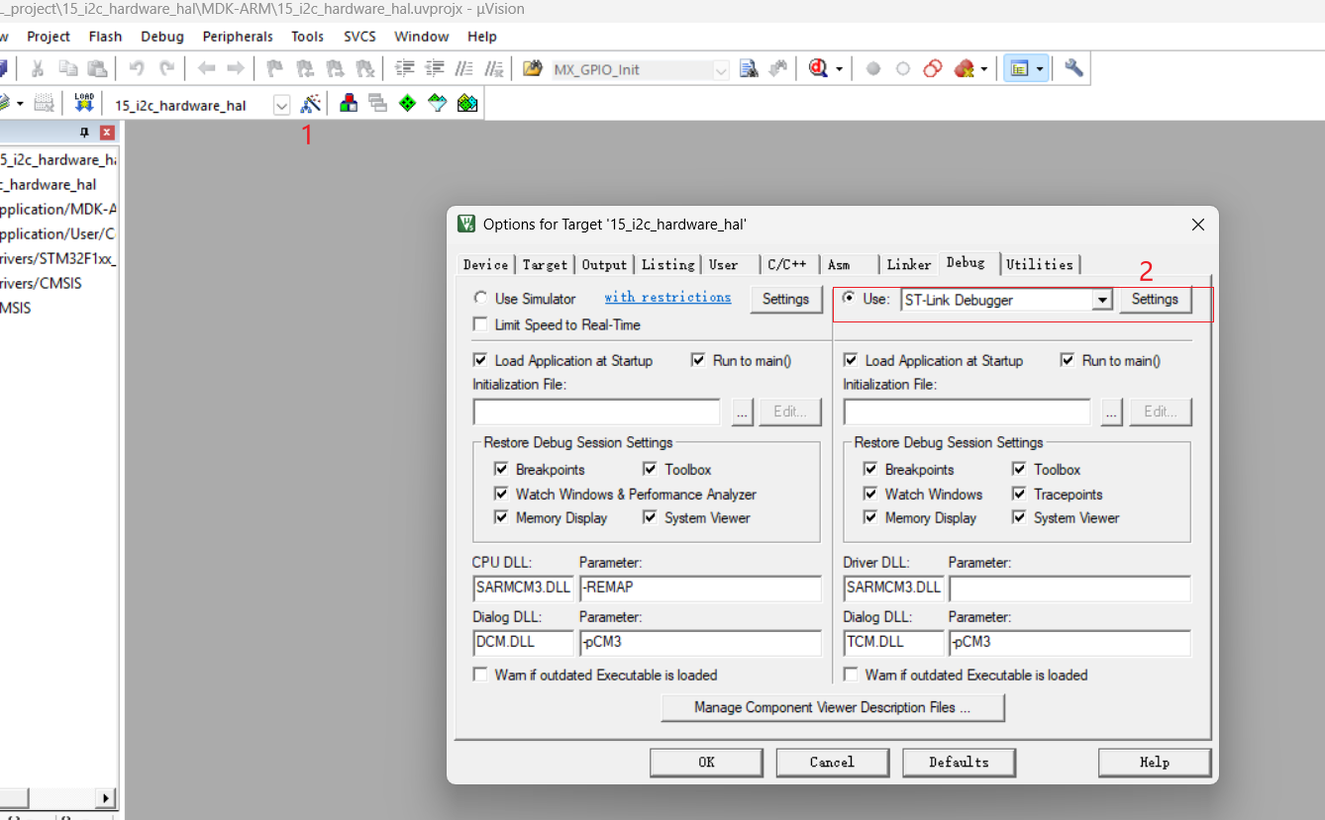
Task: Open Manage Project Items colored blocks icon
Action: pos(349,103)
